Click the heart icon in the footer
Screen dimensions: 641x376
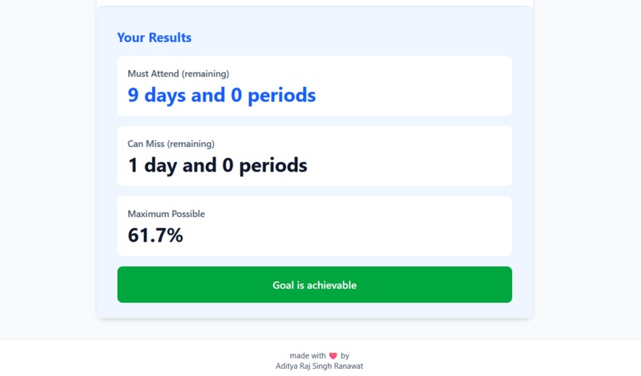tap(333, 356)
